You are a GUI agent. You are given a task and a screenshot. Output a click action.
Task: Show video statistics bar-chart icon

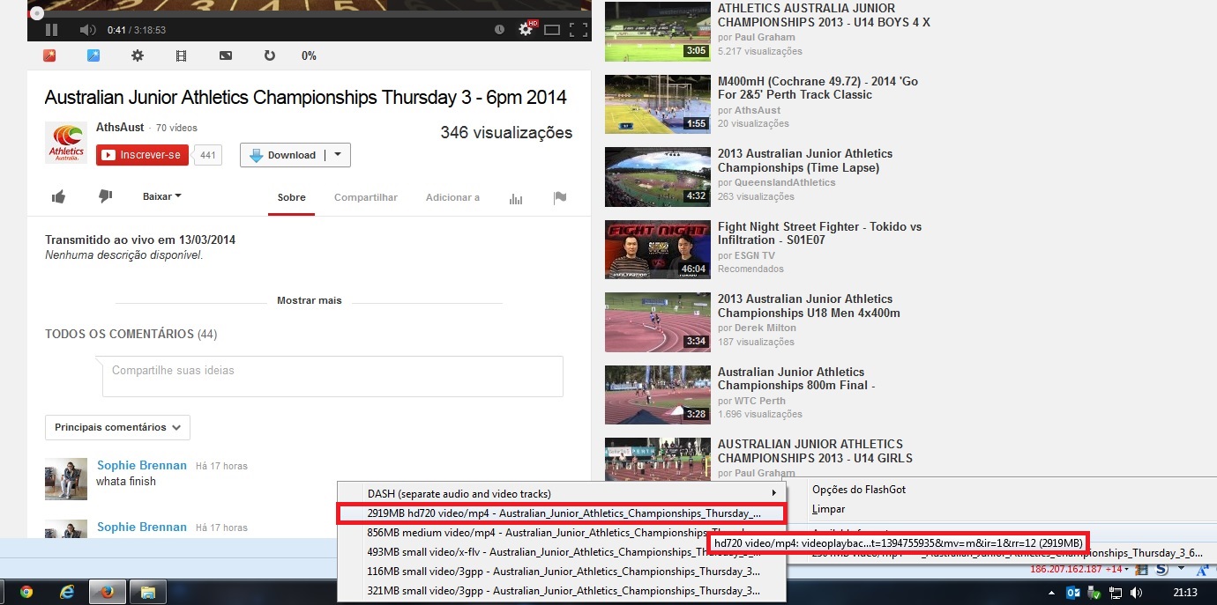click(516, 198)
